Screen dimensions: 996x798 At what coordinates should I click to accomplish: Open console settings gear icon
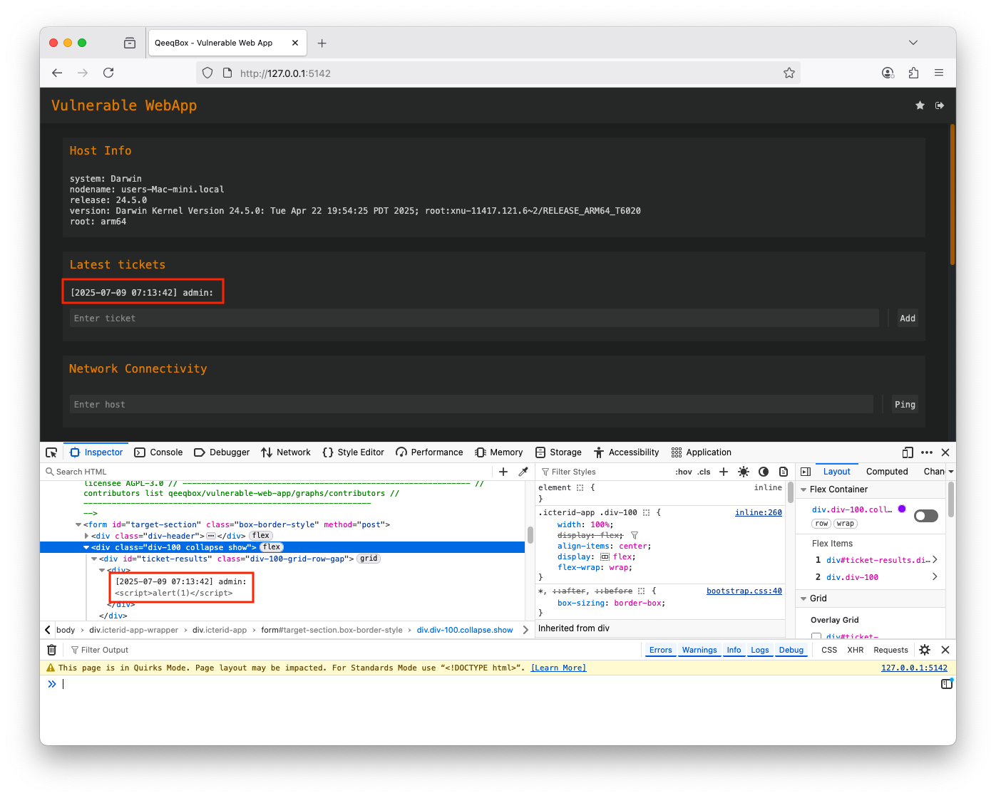(x=925, y=650)
